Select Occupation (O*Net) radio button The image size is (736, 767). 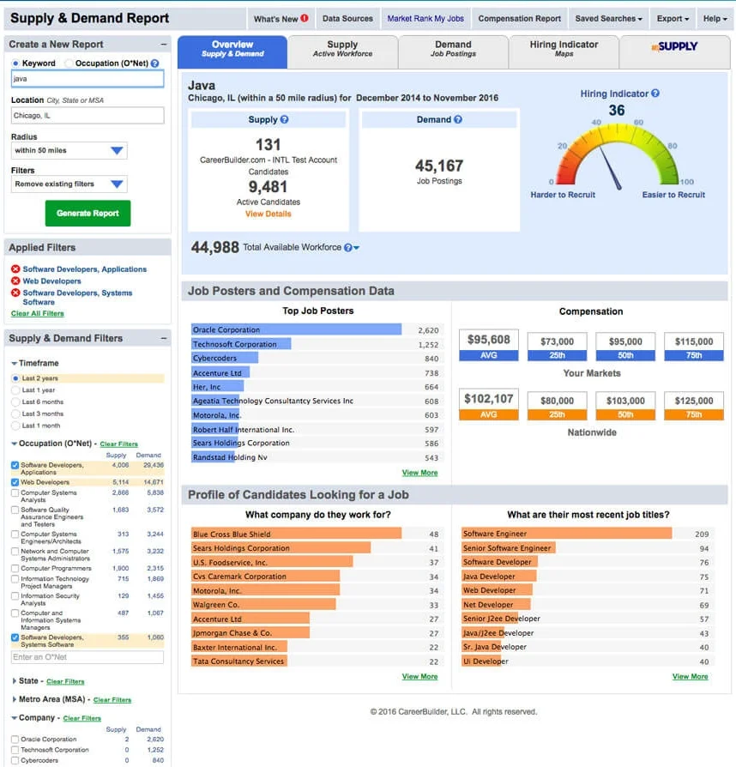pyautogui.click(x=69, y=63)
